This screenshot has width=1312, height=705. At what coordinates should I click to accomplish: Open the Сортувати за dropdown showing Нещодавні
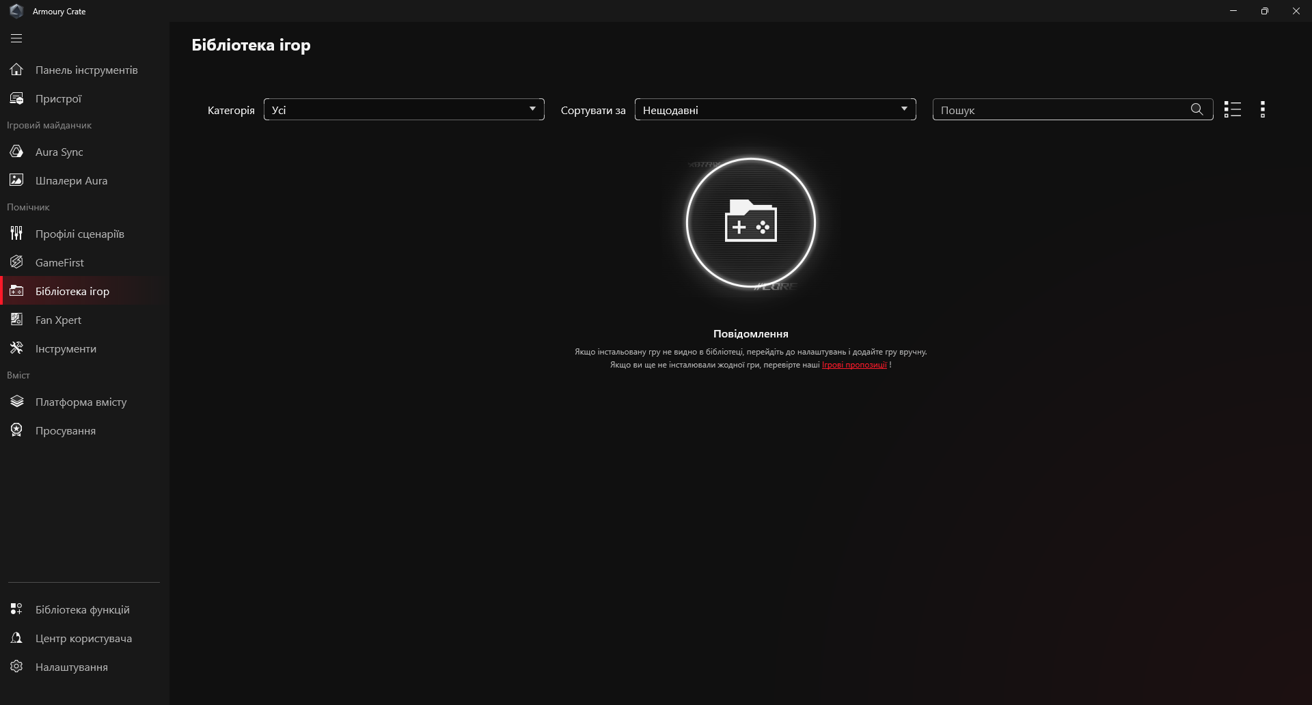pyautogui.click(x=776, y=109)
